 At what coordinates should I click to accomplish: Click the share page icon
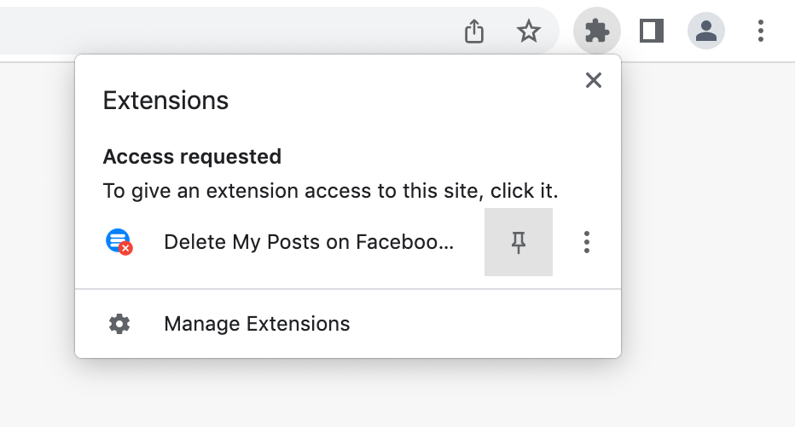pos(474,32)
